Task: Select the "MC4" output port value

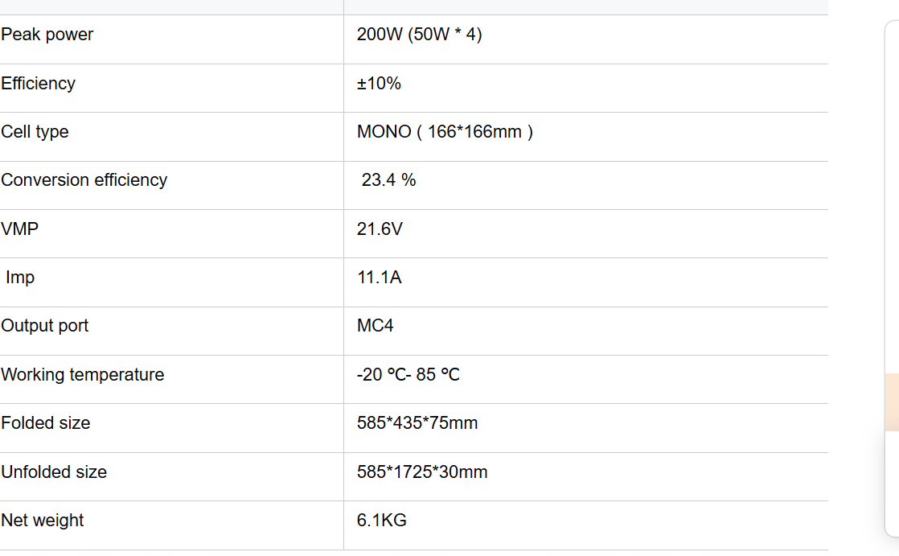Action: 376,326
